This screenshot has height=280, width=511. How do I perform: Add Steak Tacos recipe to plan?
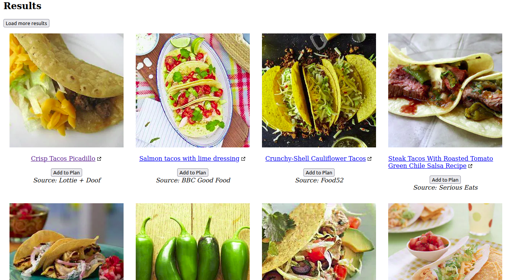click(x=445, y=180)
